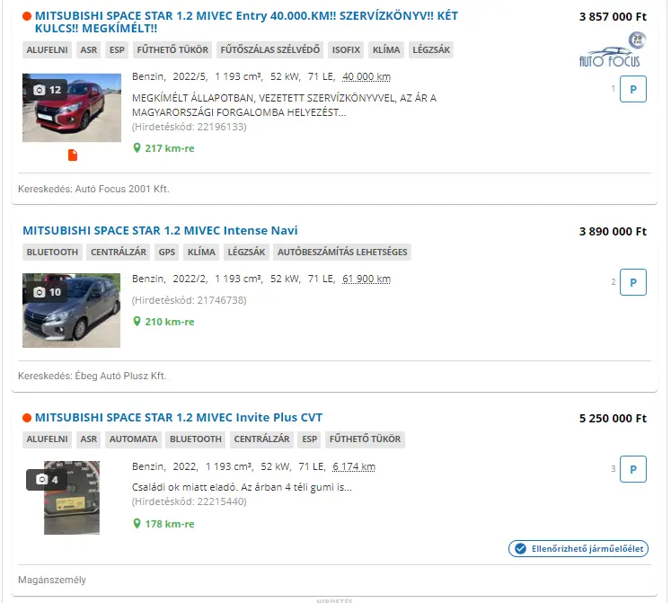Open the Space Star Entry 40.000.KM listing title

click(246, 22)
